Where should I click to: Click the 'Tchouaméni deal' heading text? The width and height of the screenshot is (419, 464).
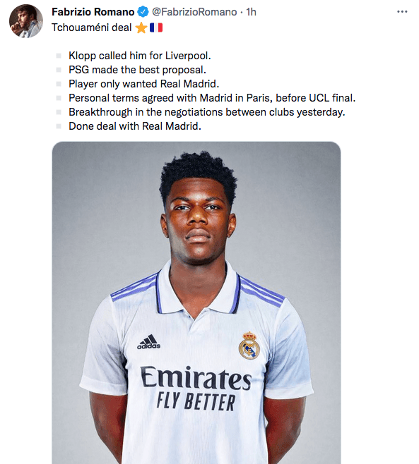click(92, 28)
